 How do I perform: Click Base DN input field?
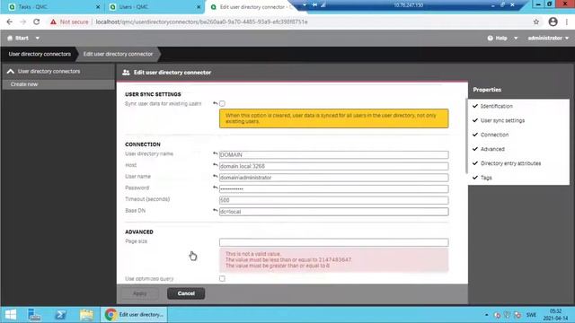(x=333, y=212)
